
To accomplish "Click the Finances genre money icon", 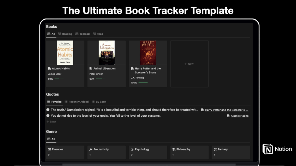I will pyautogui.click(x=49, y=149).
